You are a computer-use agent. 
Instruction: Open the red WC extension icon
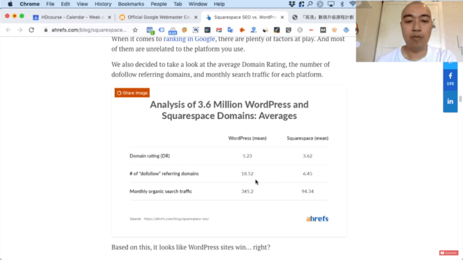click(x=311, y=30)
